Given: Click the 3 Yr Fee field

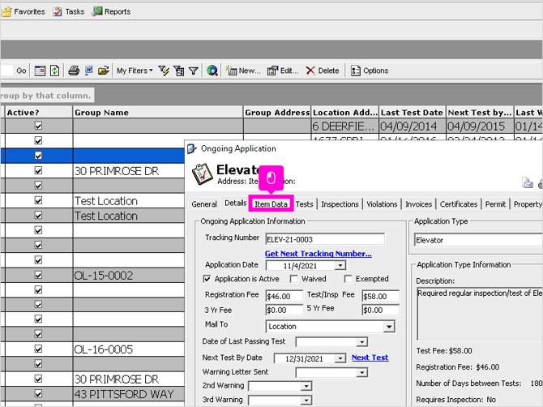Looking at the screenshot, I should [284, 310].
